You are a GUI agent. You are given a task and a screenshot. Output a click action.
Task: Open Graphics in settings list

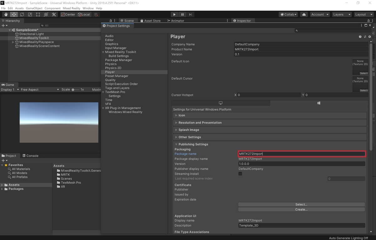pos(112,44)
